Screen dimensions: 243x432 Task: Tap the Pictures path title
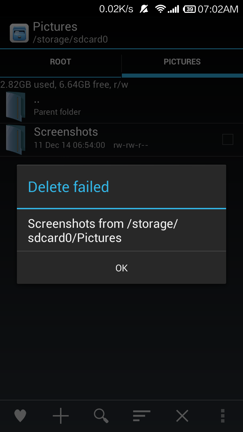tap(55, 27)
